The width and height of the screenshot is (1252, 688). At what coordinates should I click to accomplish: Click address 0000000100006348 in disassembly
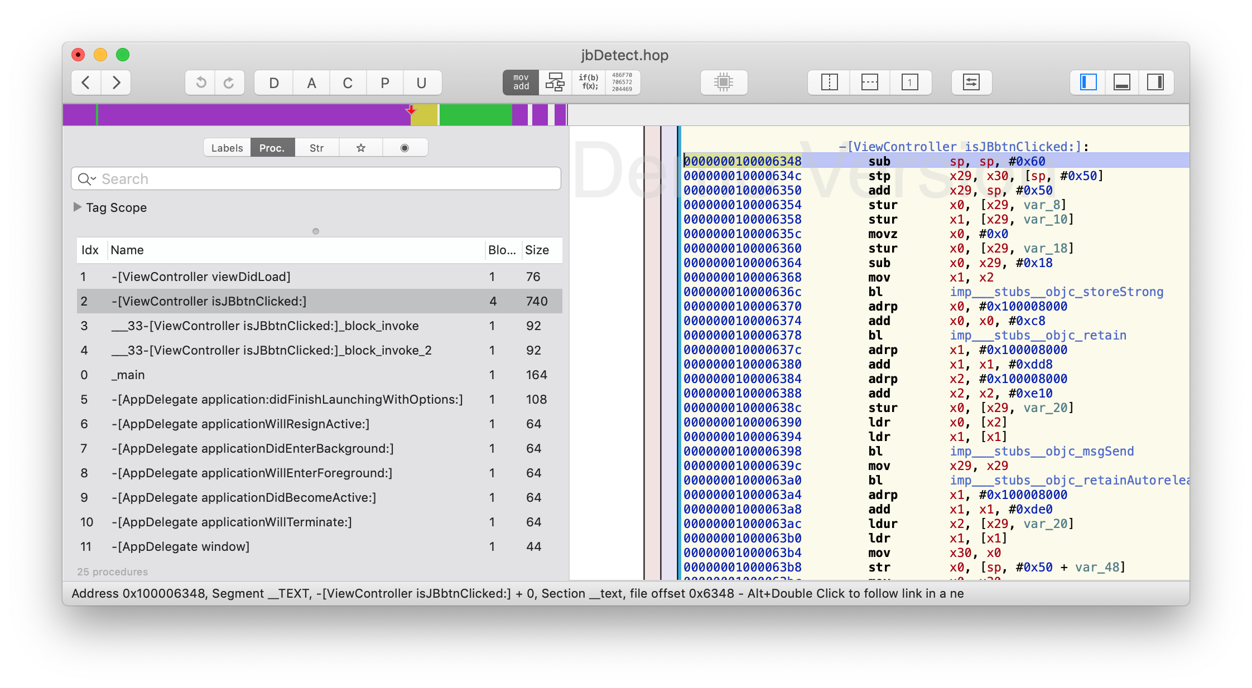coord(743,161)
